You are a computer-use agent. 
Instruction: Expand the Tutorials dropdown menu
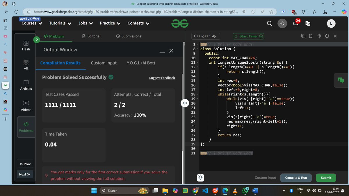[60, 23]
